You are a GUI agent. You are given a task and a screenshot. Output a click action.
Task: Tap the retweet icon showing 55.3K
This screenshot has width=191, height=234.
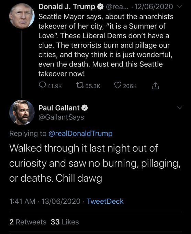click(x=80, y=86)
